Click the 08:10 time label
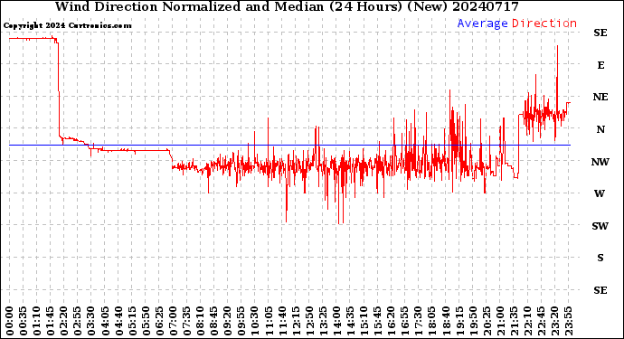This screenshot has width=624, height=339. [x=200, y=322]
